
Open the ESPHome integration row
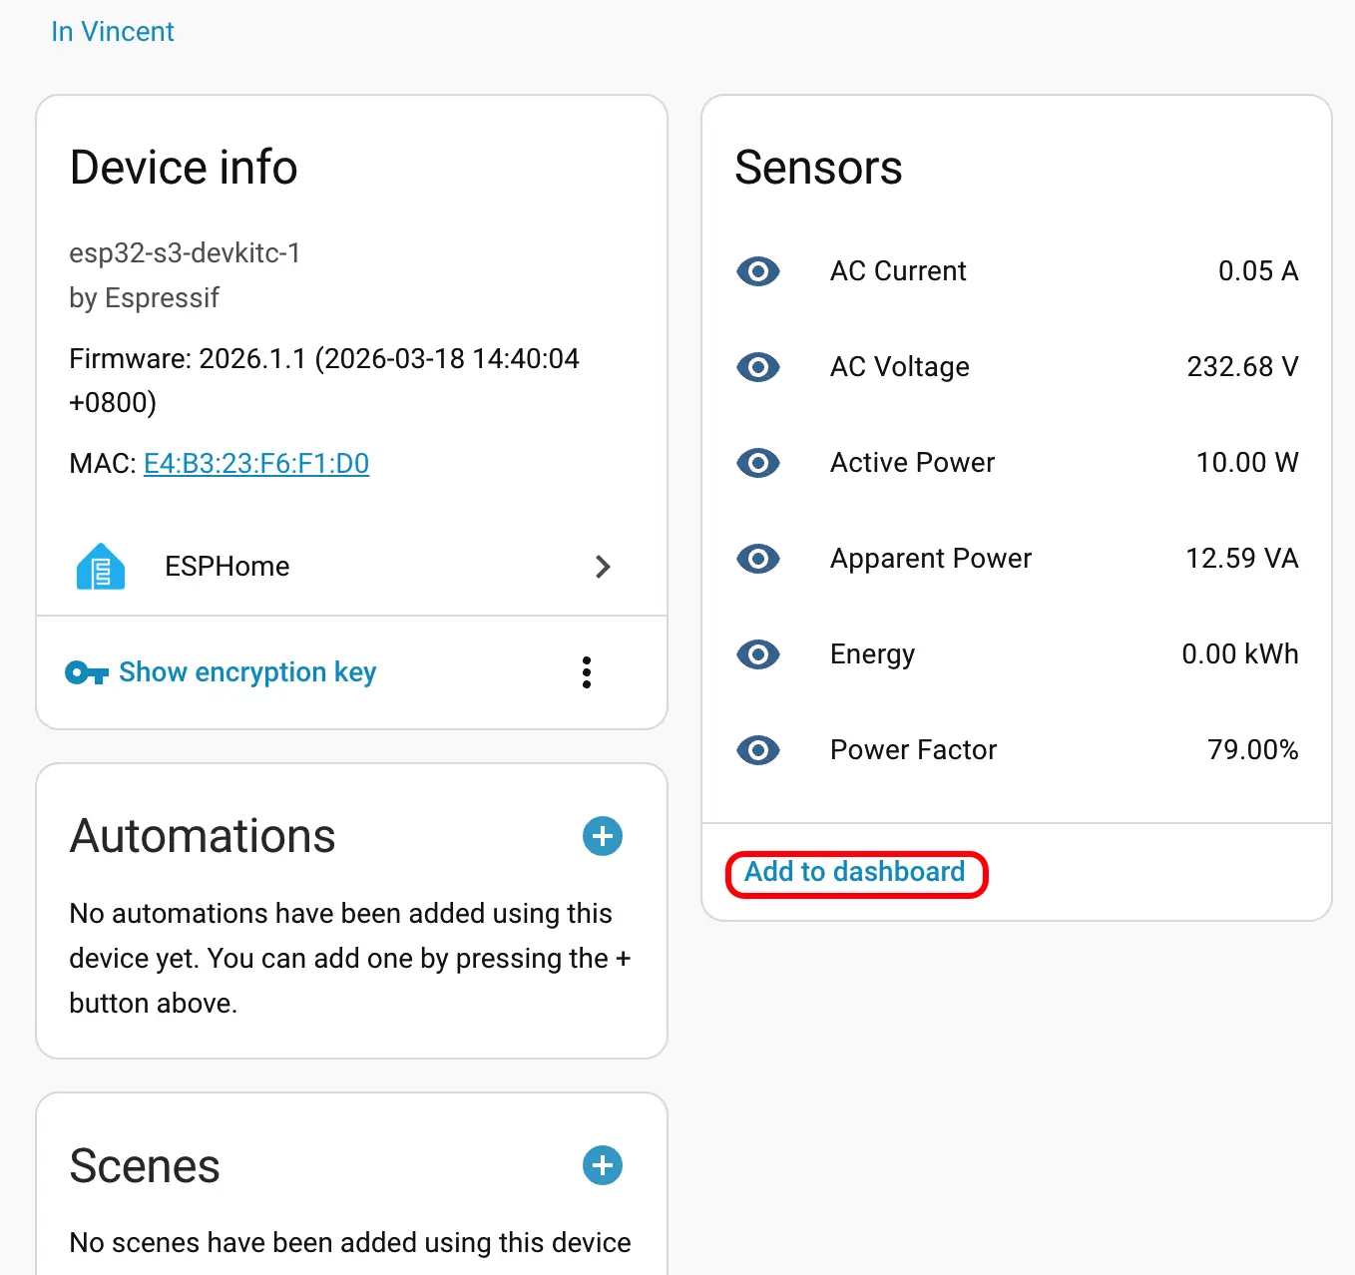[227, 567]
